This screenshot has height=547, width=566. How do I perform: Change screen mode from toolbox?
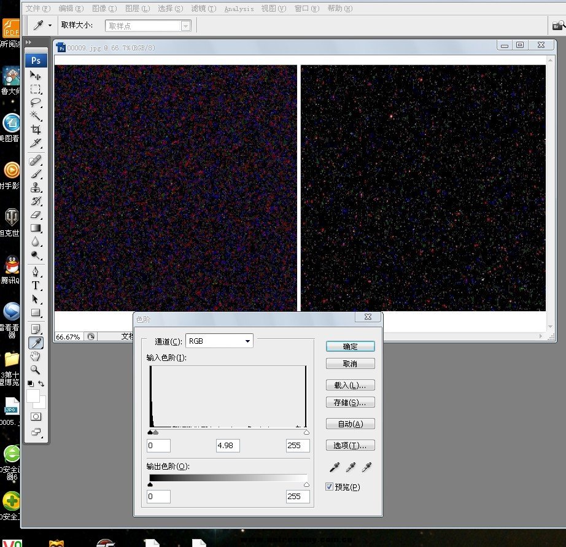pos(36,432)
